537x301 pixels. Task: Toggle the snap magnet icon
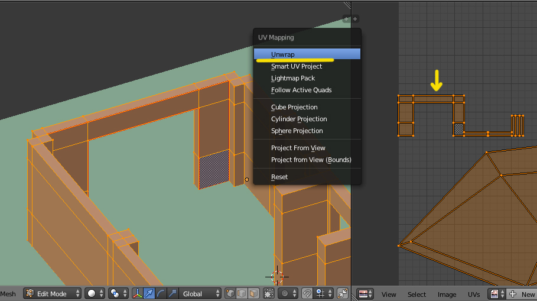tap(307, 294)
